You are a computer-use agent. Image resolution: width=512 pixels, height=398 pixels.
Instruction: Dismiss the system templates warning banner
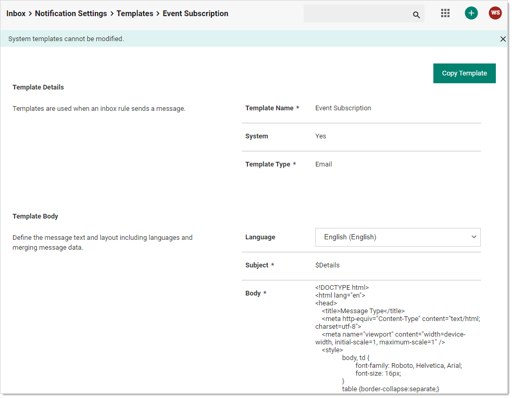(x=503, y=39)
